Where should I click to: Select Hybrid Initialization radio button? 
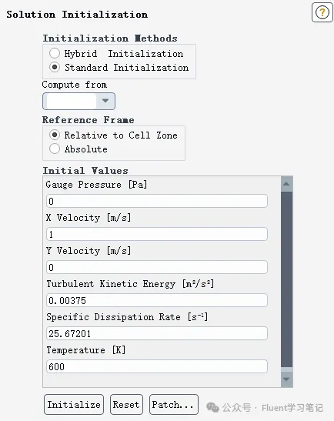pos(55,53)
